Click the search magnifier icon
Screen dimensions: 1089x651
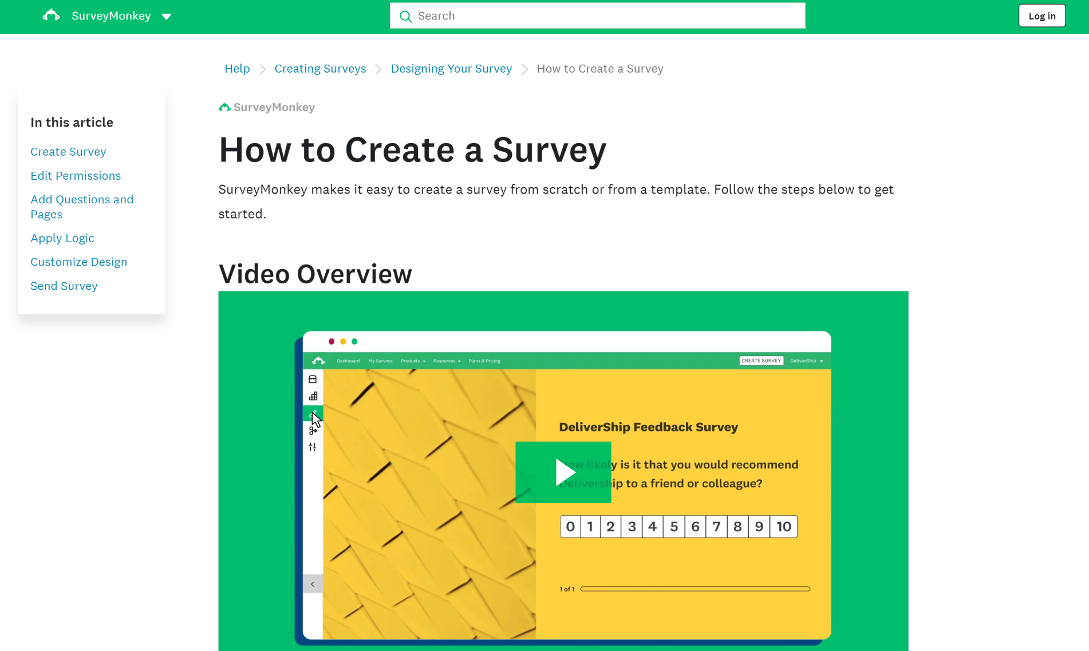[405, 16]
